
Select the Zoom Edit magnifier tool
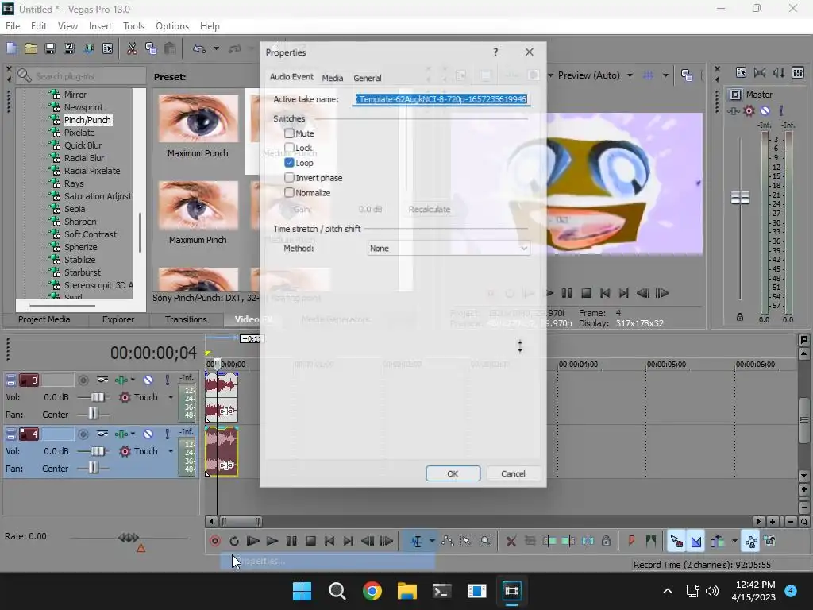click(x=485, y=541)
